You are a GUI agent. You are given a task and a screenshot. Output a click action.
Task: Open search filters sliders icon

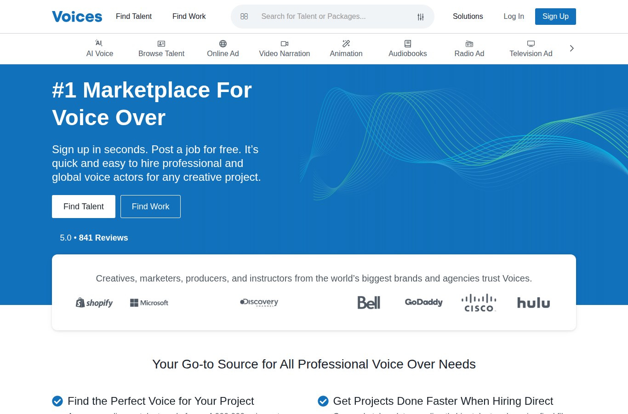pos(421,17)
